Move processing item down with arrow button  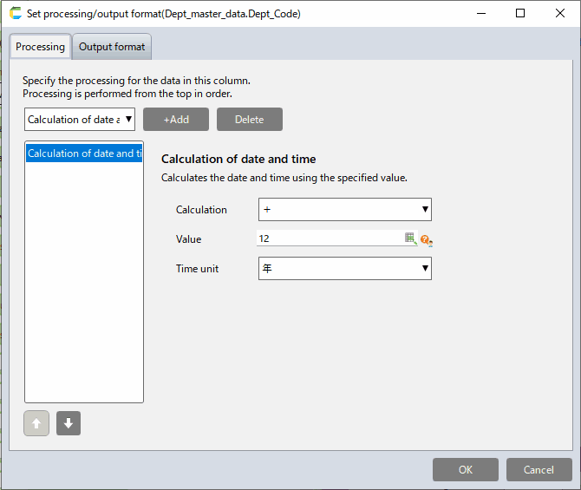tap(69, 423)
